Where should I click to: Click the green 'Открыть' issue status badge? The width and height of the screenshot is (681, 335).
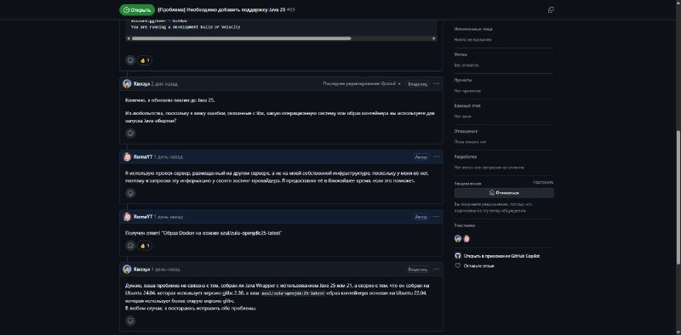[137, 9]
